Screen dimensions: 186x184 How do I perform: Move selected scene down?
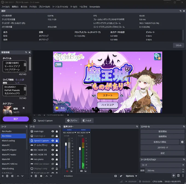click(22, 176)
